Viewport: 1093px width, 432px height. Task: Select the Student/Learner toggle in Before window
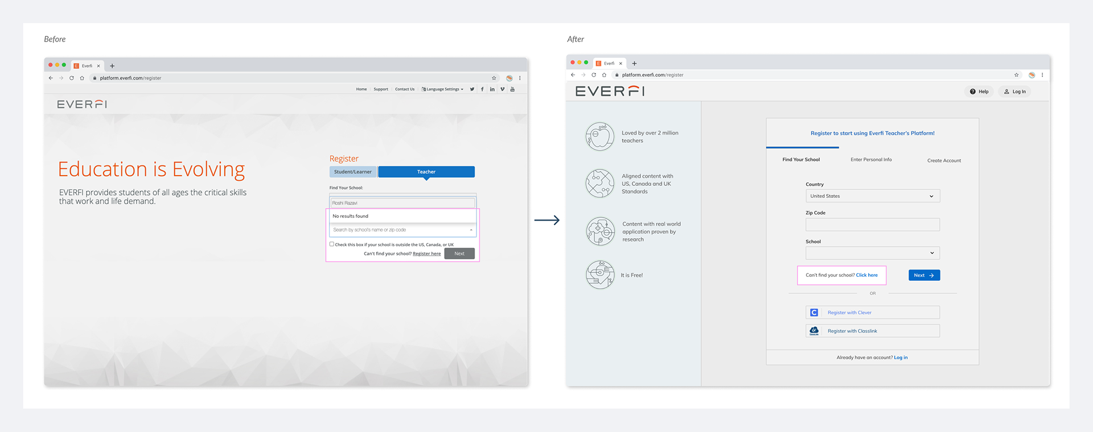click(353, 172)
